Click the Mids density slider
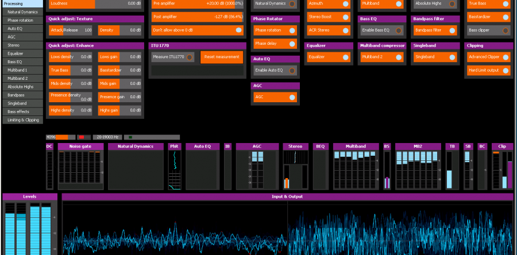The image size is (517, 255). tap(71, 84)
